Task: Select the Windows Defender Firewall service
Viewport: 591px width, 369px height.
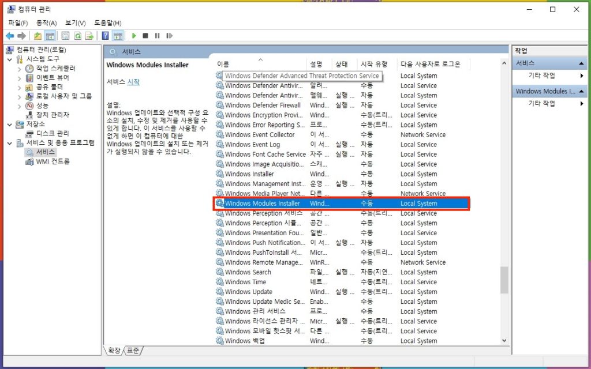Action: tap(342, 105)
